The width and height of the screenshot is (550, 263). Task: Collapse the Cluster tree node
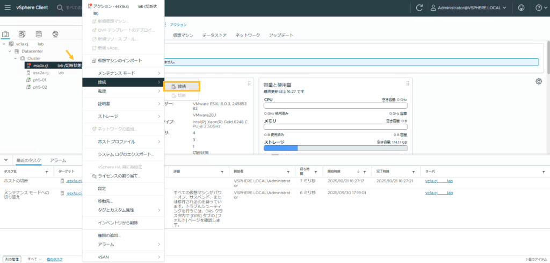coord(16,58)
